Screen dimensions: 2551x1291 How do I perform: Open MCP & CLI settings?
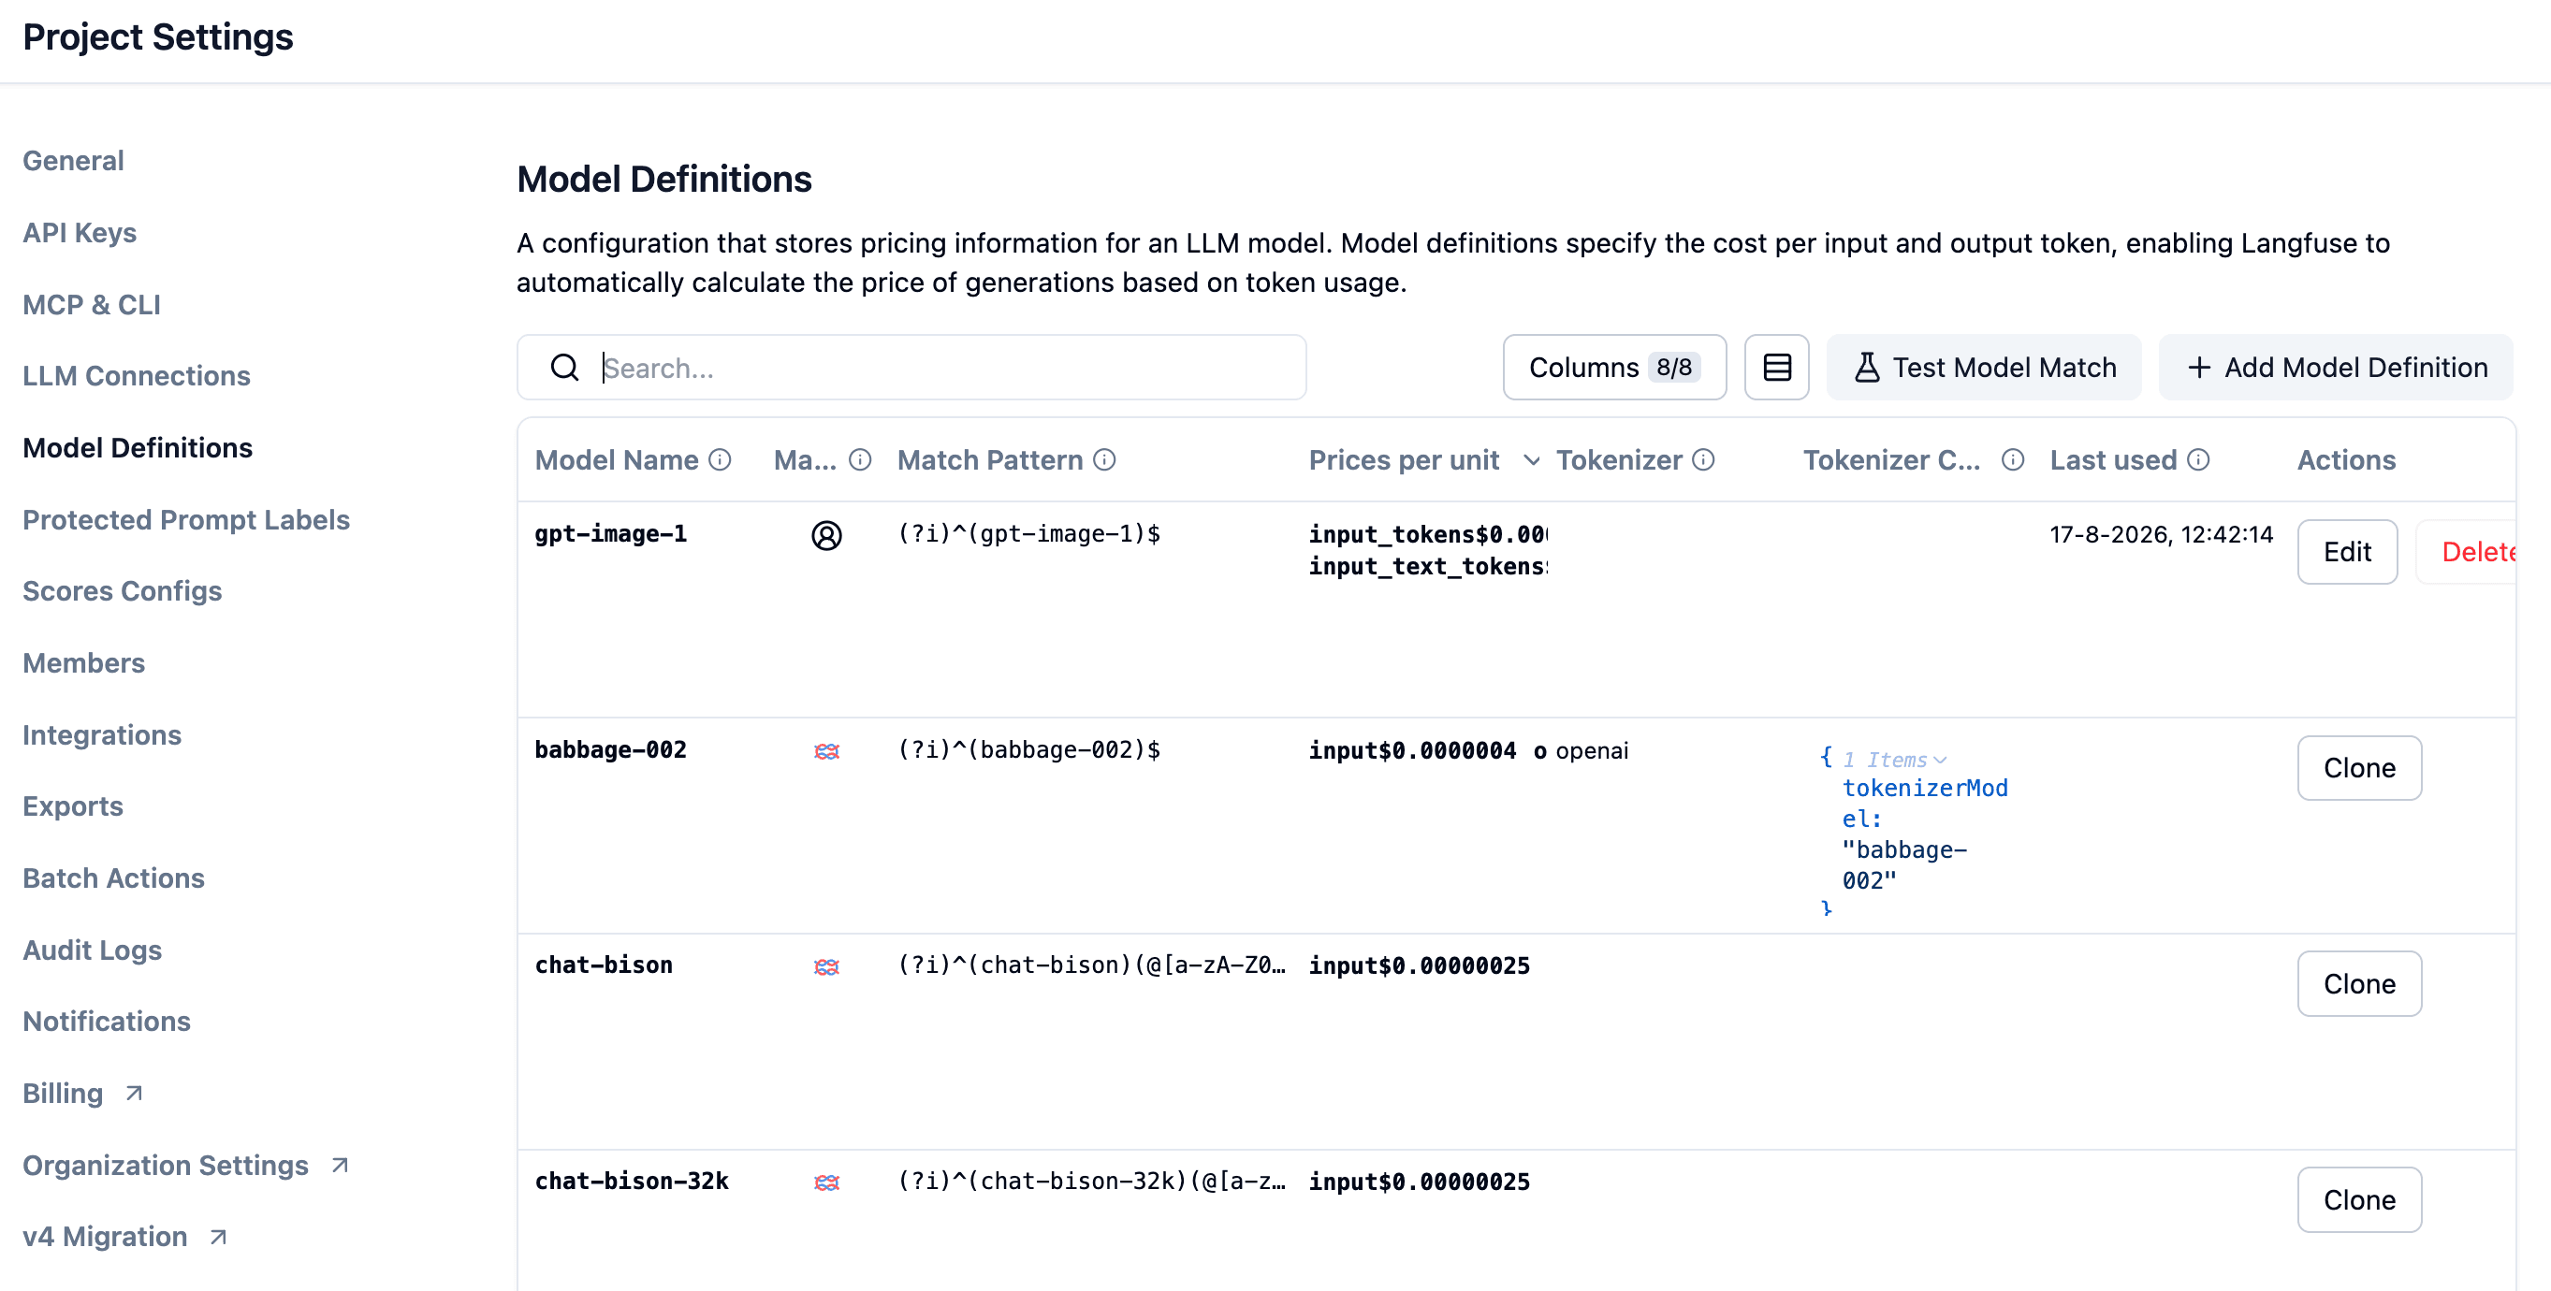coord(91,304)
